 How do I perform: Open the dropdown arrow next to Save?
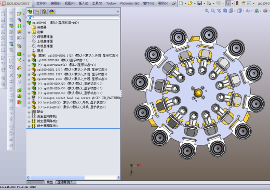click(204, 3)
